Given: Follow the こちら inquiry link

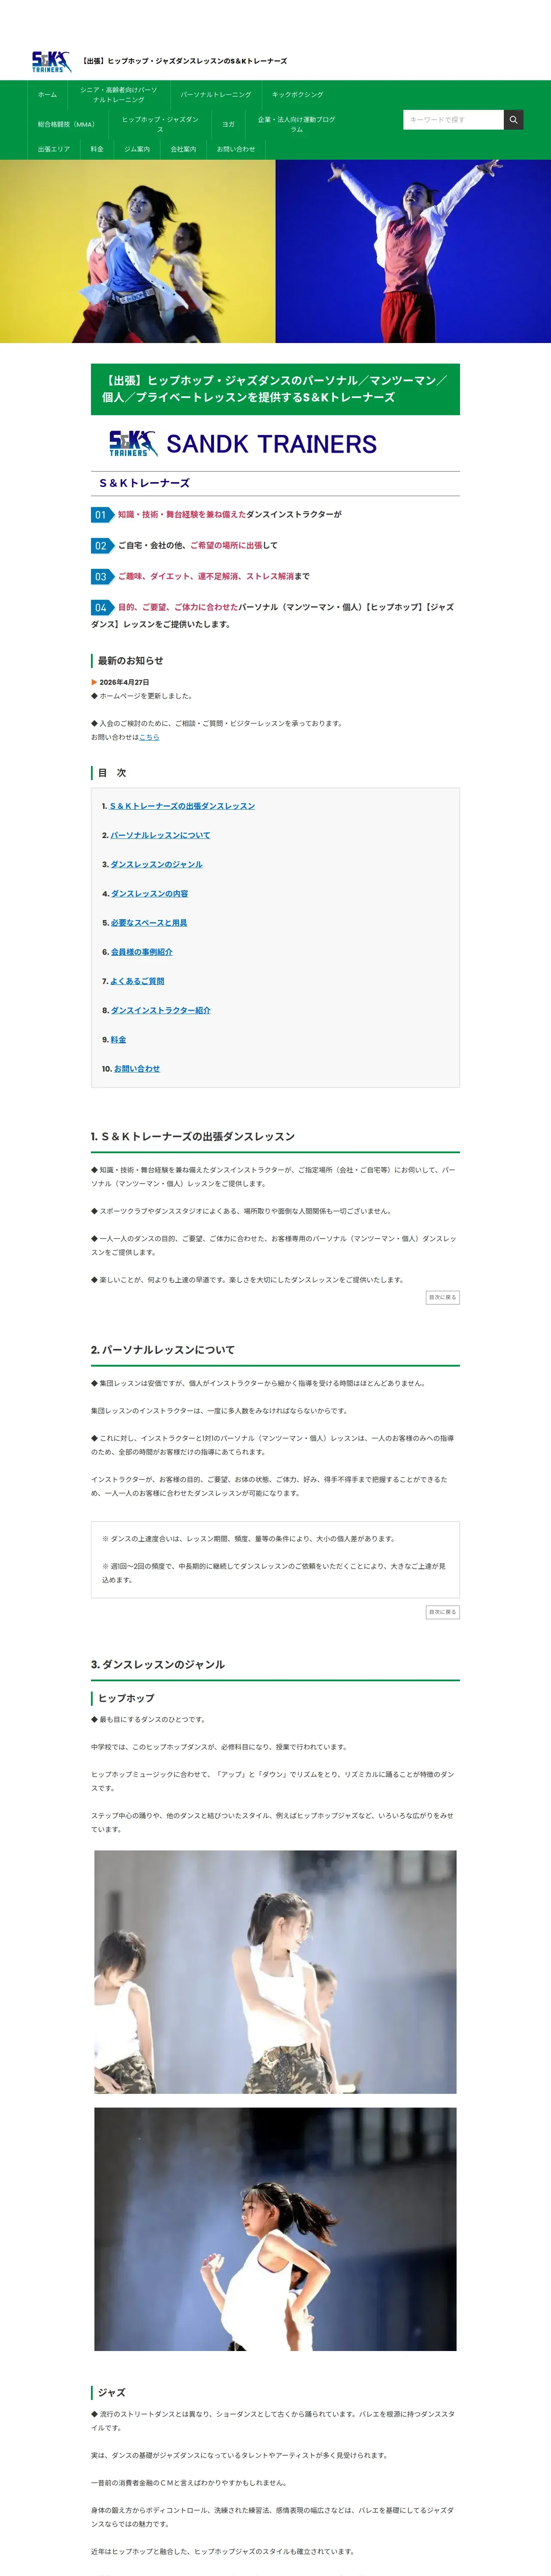Looking at the screenshot, I should click(149, 737).
